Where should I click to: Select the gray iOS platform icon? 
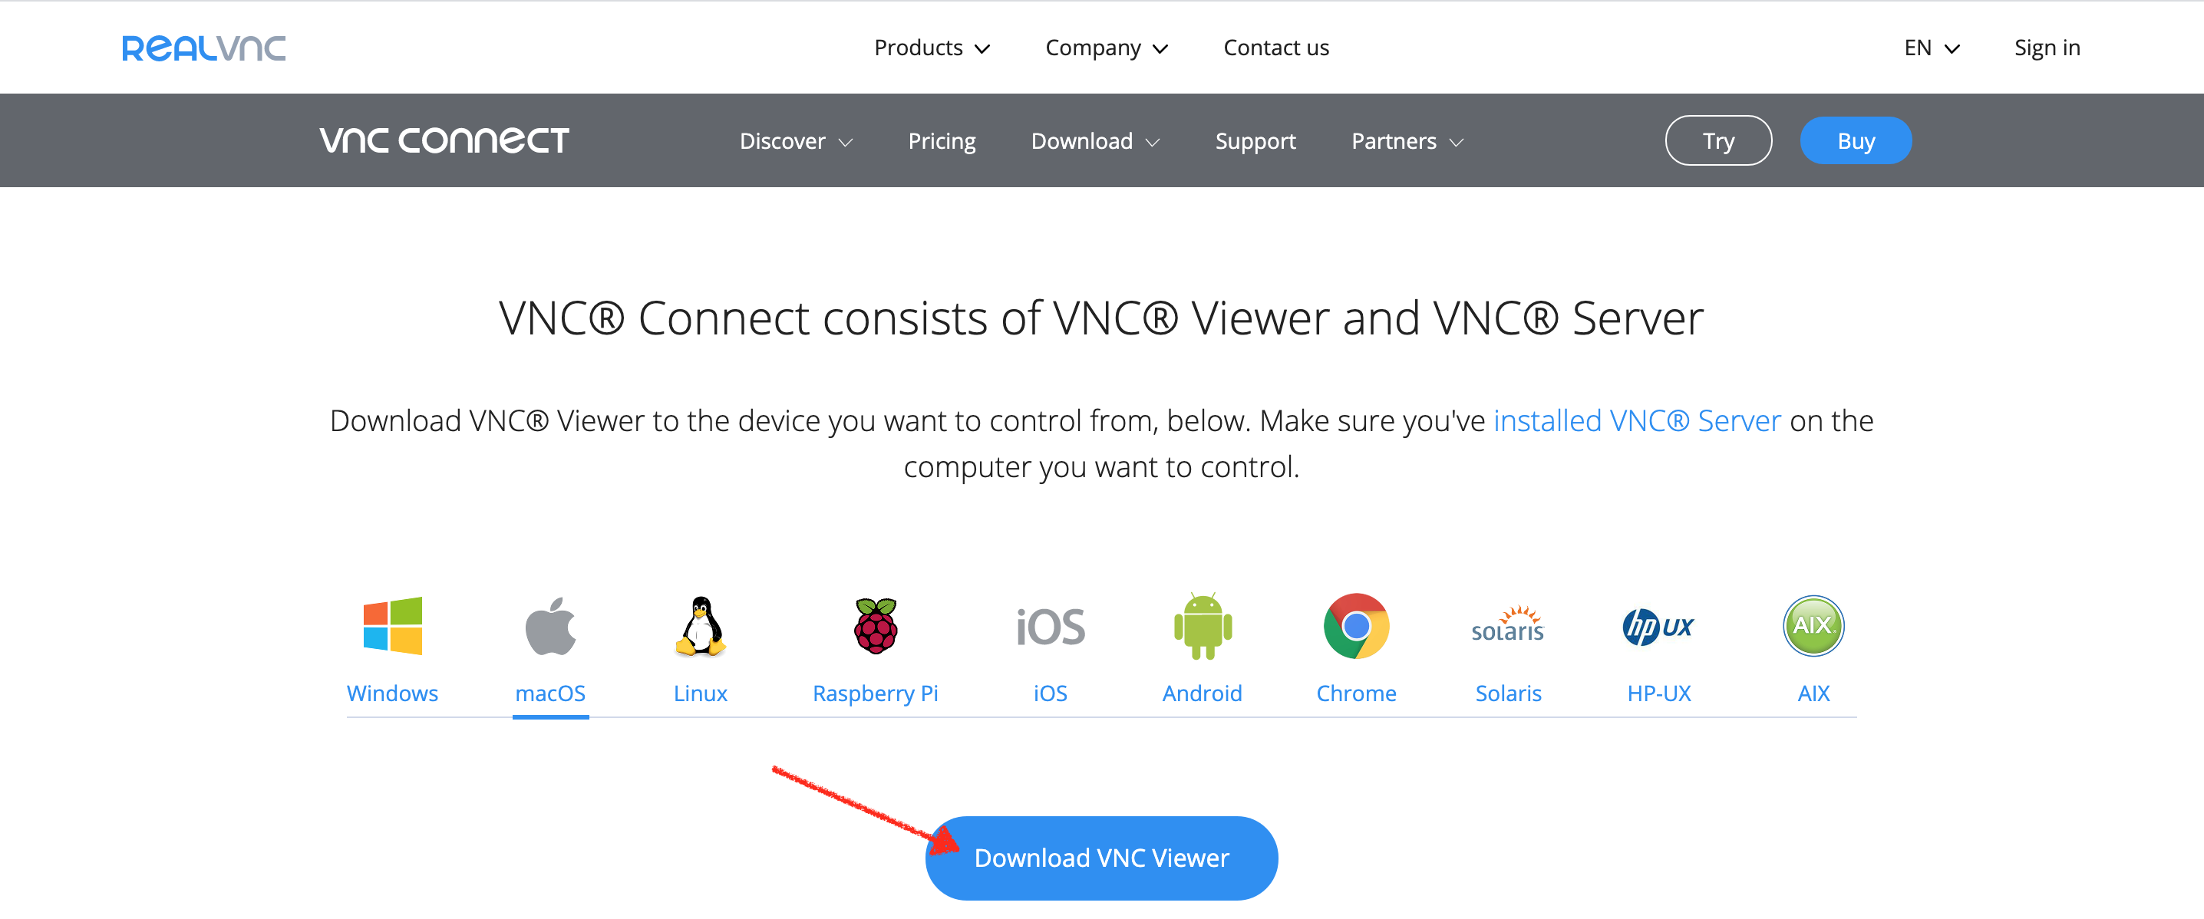click(1051, 627)
